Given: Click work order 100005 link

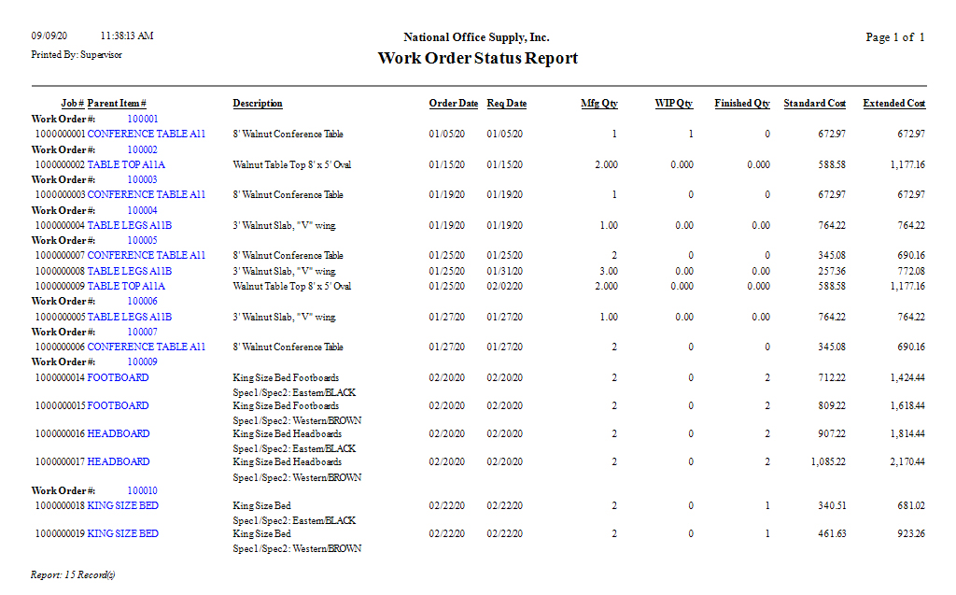Looking at the screenshot, I should tap(143, 240).
